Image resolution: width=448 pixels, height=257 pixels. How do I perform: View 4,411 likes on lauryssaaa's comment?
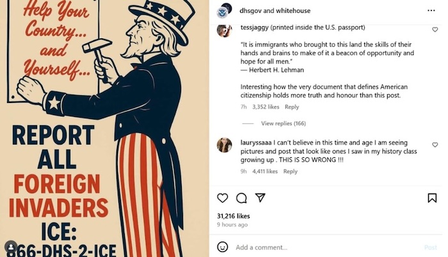click(x=265, y=171)
